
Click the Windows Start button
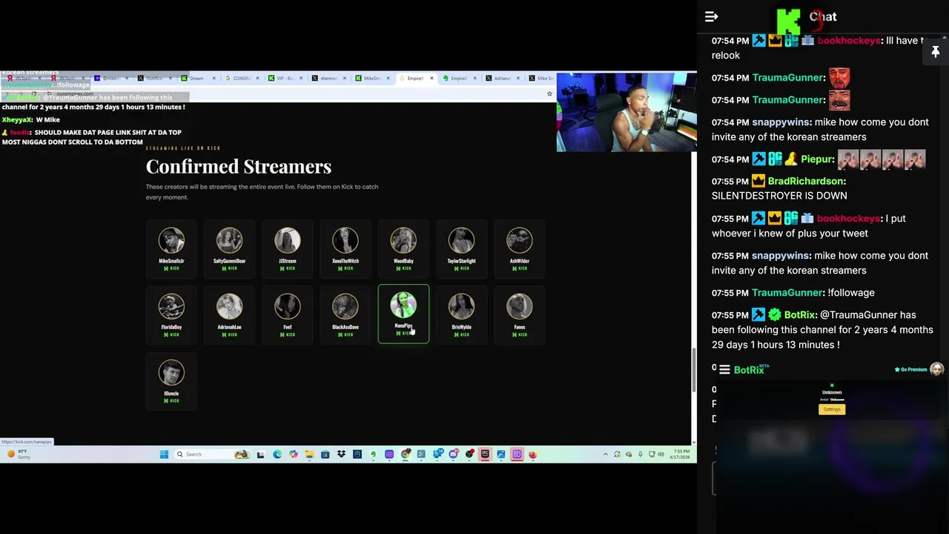point(164,454)
